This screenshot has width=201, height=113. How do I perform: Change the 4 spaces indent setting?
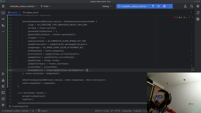point(137,111)
